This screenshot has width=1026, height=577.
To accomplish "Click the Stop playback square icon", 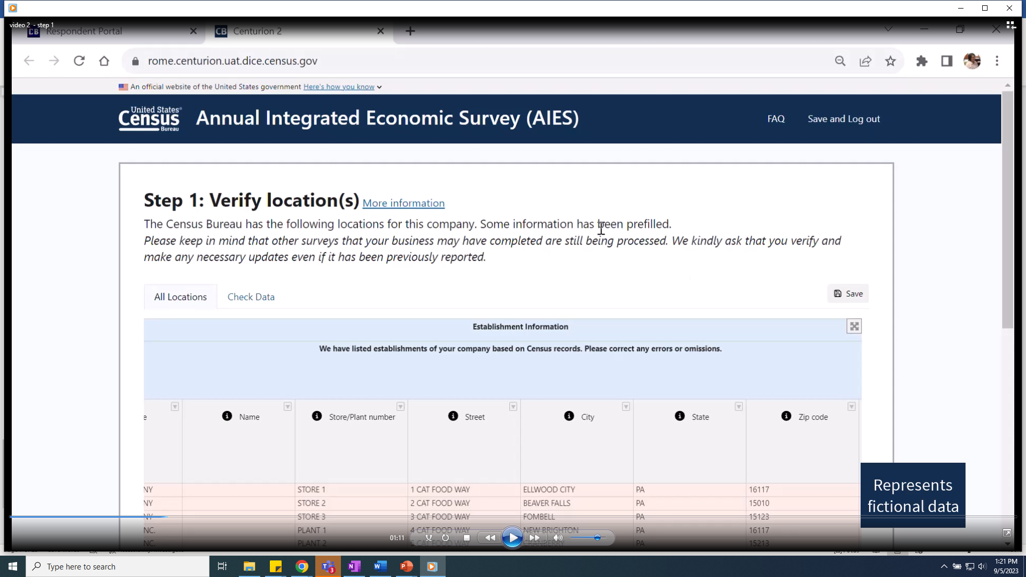I will point(467,538).
